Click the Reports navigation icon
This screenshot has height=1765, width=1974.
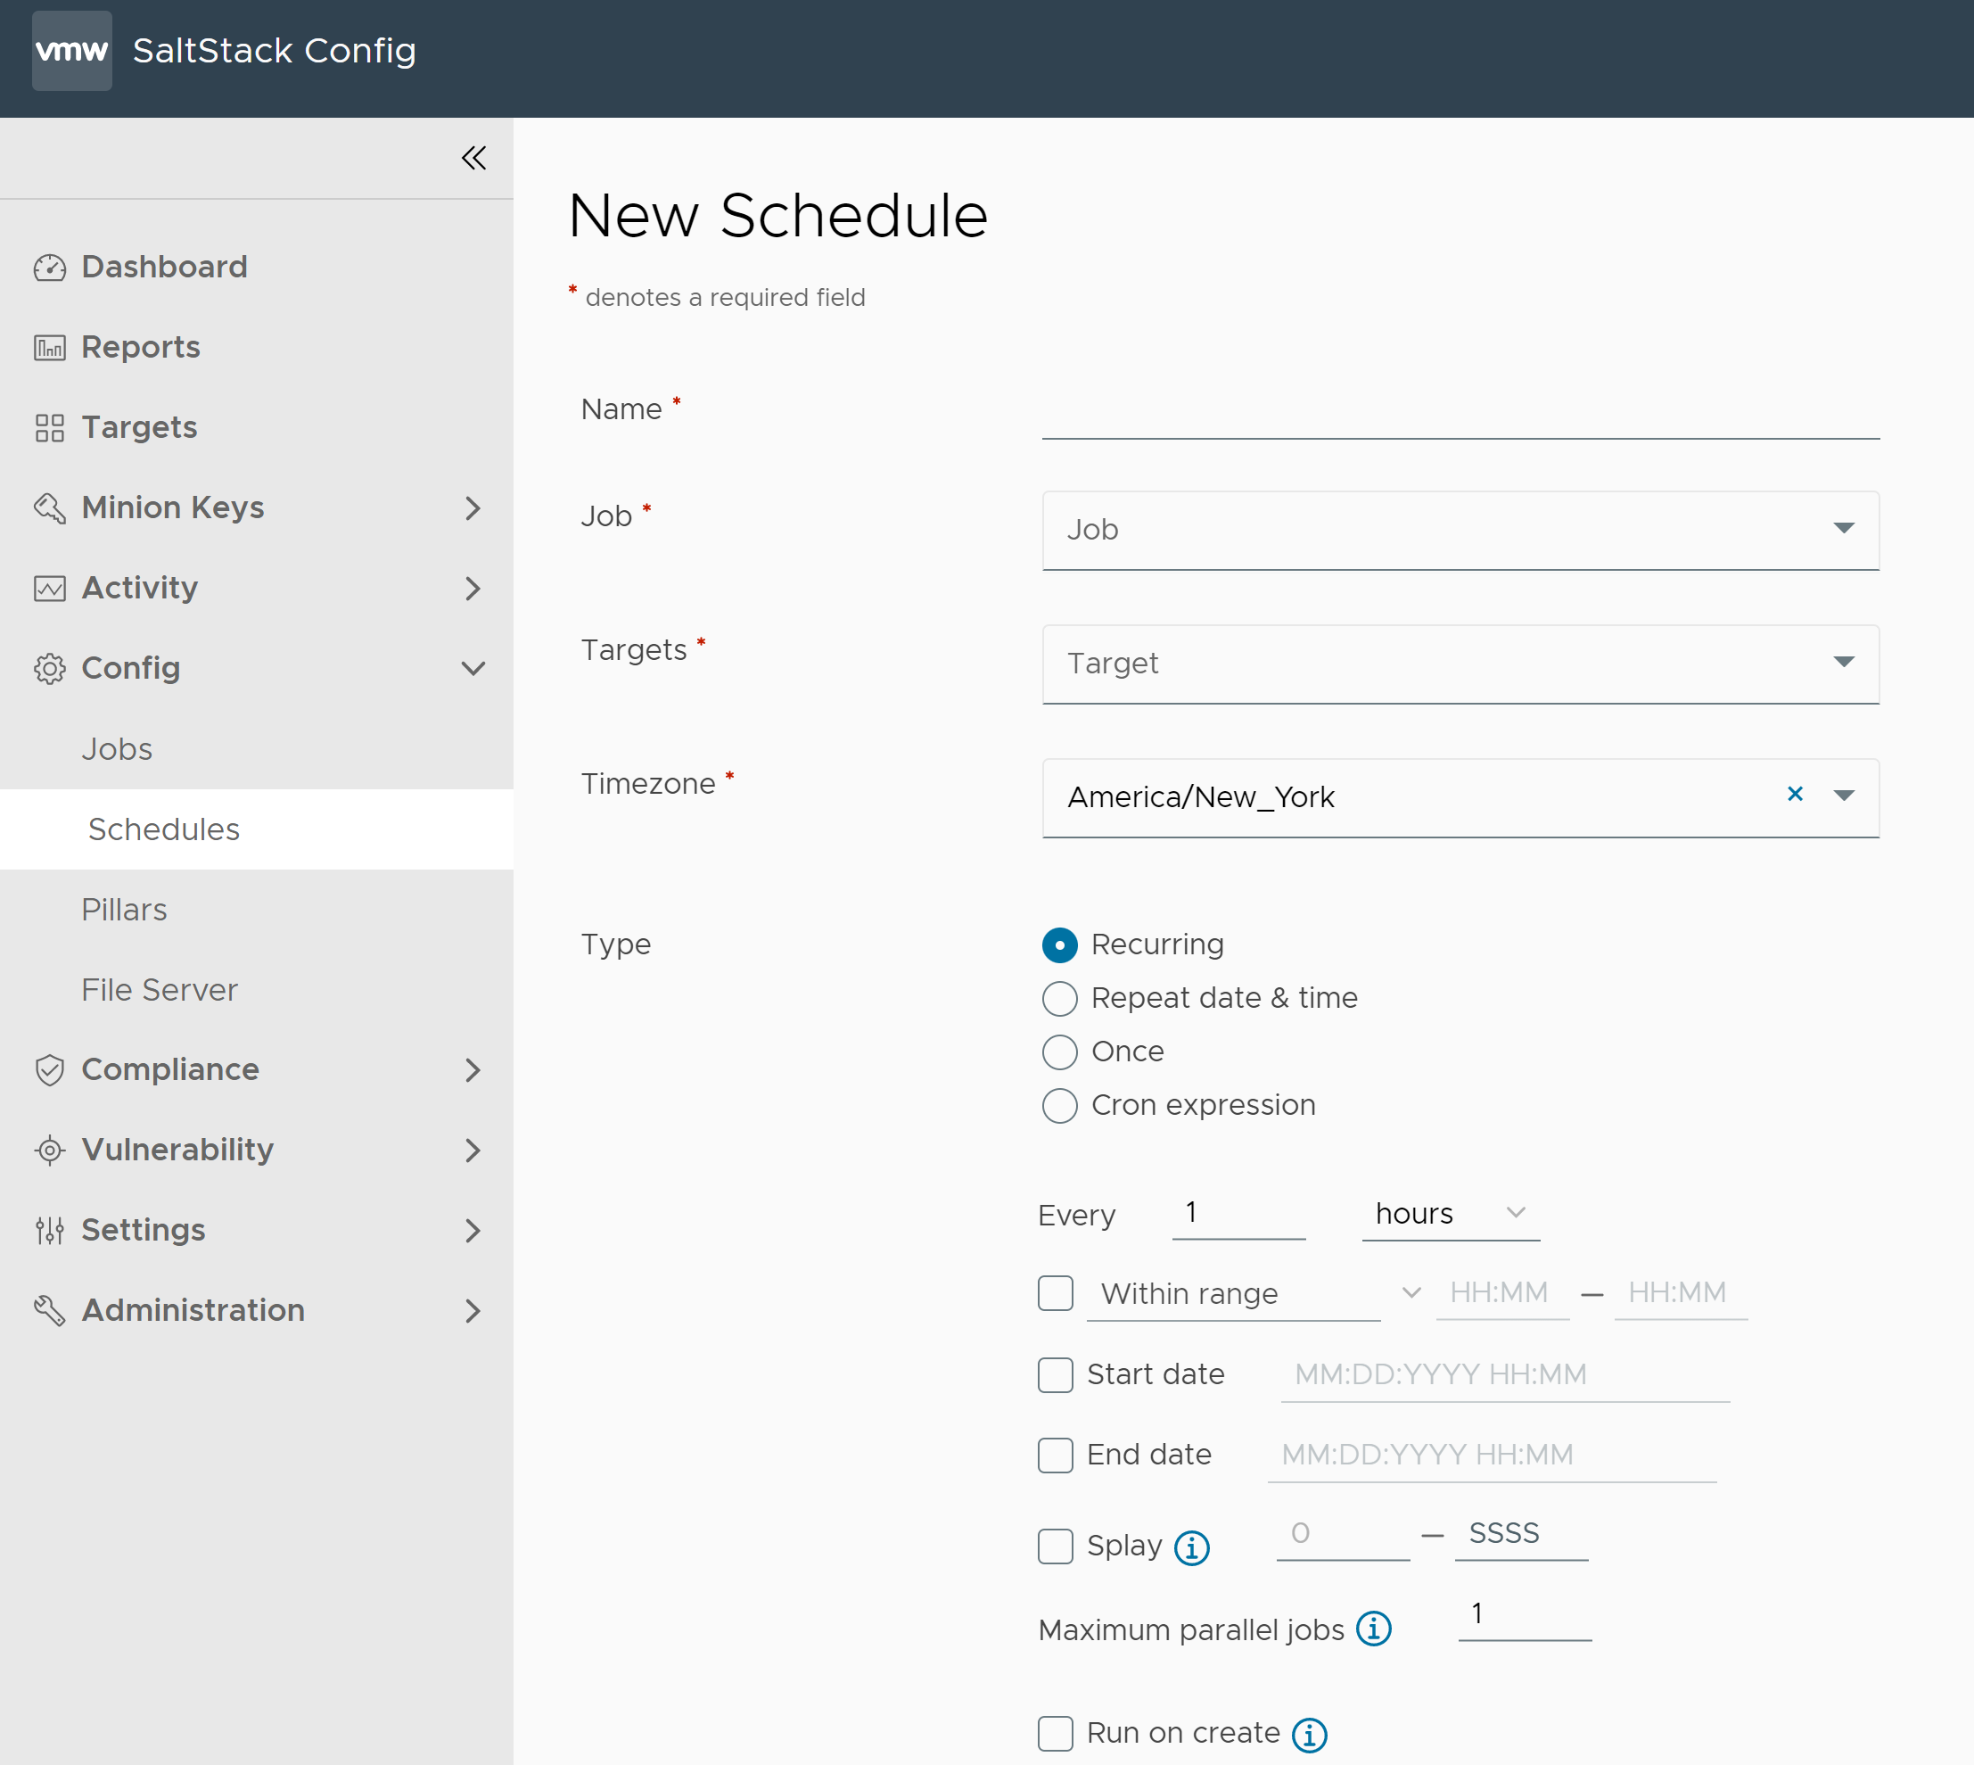[46, 348]
